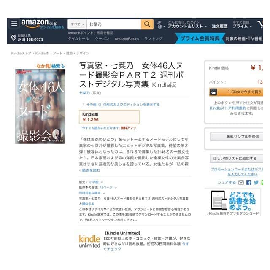
Task: Click 続きを読む to read more
Action: (x=89, y=170)
